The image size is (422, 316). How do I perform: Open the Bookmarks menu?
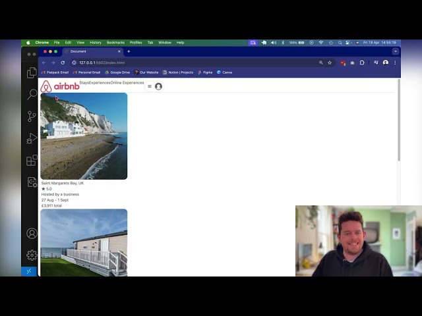115,42
